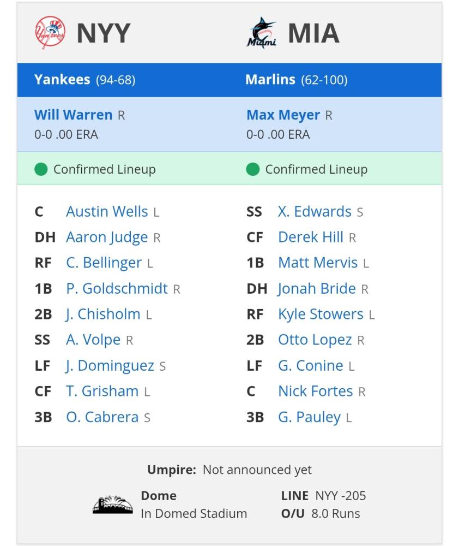Open C. Bellinger player link
The image size is (459, 546).
click(104, 263)
